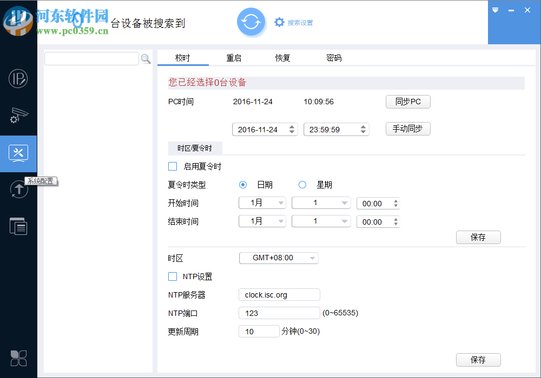Viewport: 541px width, 378px height.
Task: Select the batch copy documents icon
Action: (x=18, y=226)
